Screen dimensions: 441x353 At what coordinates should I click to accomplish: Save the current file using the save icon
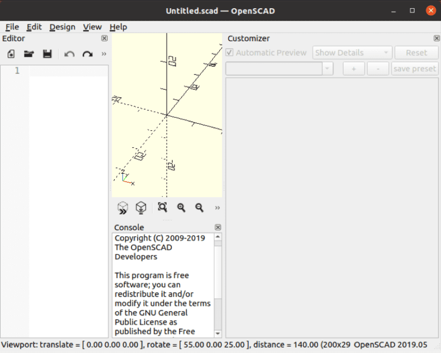[x=47, y=53]
